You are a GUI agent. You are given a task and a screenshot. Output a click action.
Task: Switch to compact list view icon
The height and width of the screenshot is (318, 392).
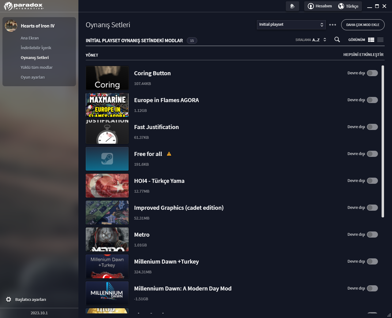(x=380, y=40)
